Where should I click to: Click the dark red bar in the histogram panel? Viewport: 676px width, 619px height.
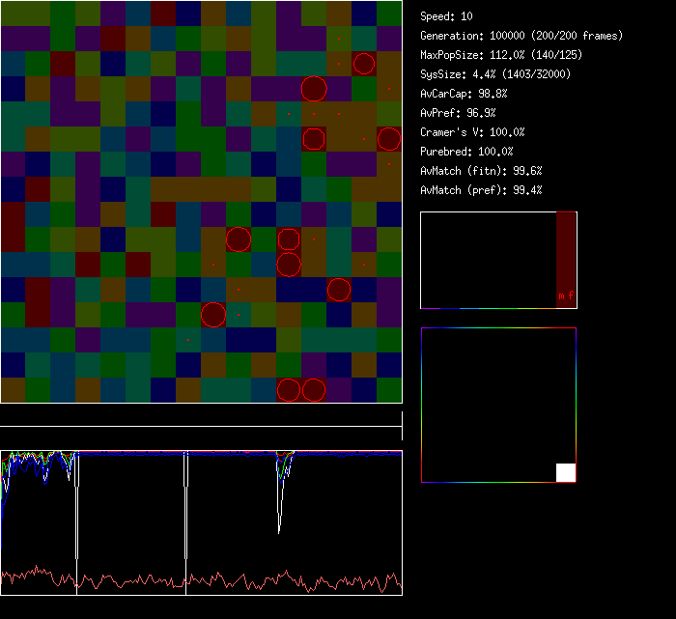[566, 253]
